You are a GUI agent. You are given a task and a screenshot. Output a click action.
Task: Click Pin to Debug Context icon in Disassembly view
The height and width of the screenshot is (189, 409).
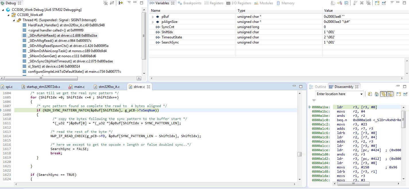tap(405, 94)
